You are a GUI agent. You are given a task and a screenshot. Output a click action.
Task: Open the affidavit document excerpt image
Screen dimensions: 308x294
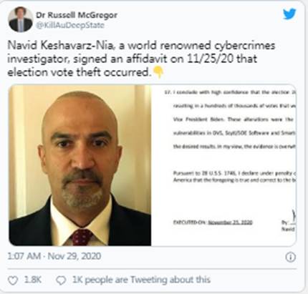click(223, 165)
